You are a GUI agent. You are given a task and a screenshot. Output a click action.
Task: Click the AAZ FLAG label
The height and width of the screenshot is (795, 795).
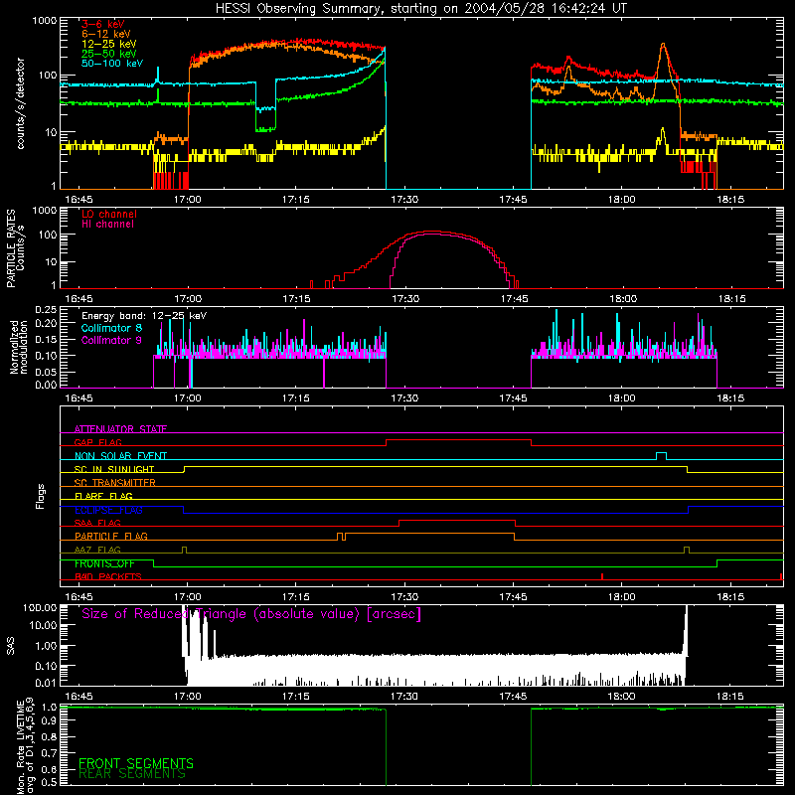tap(97, 550)
